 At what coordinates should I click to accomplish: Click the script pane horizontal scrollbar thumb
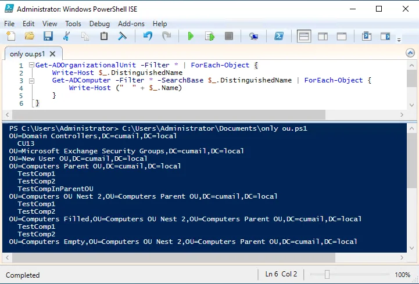pos(169,114)
